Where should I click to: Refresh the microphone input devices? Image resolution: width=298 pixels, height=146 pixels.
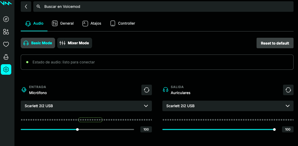coord(147,90)
